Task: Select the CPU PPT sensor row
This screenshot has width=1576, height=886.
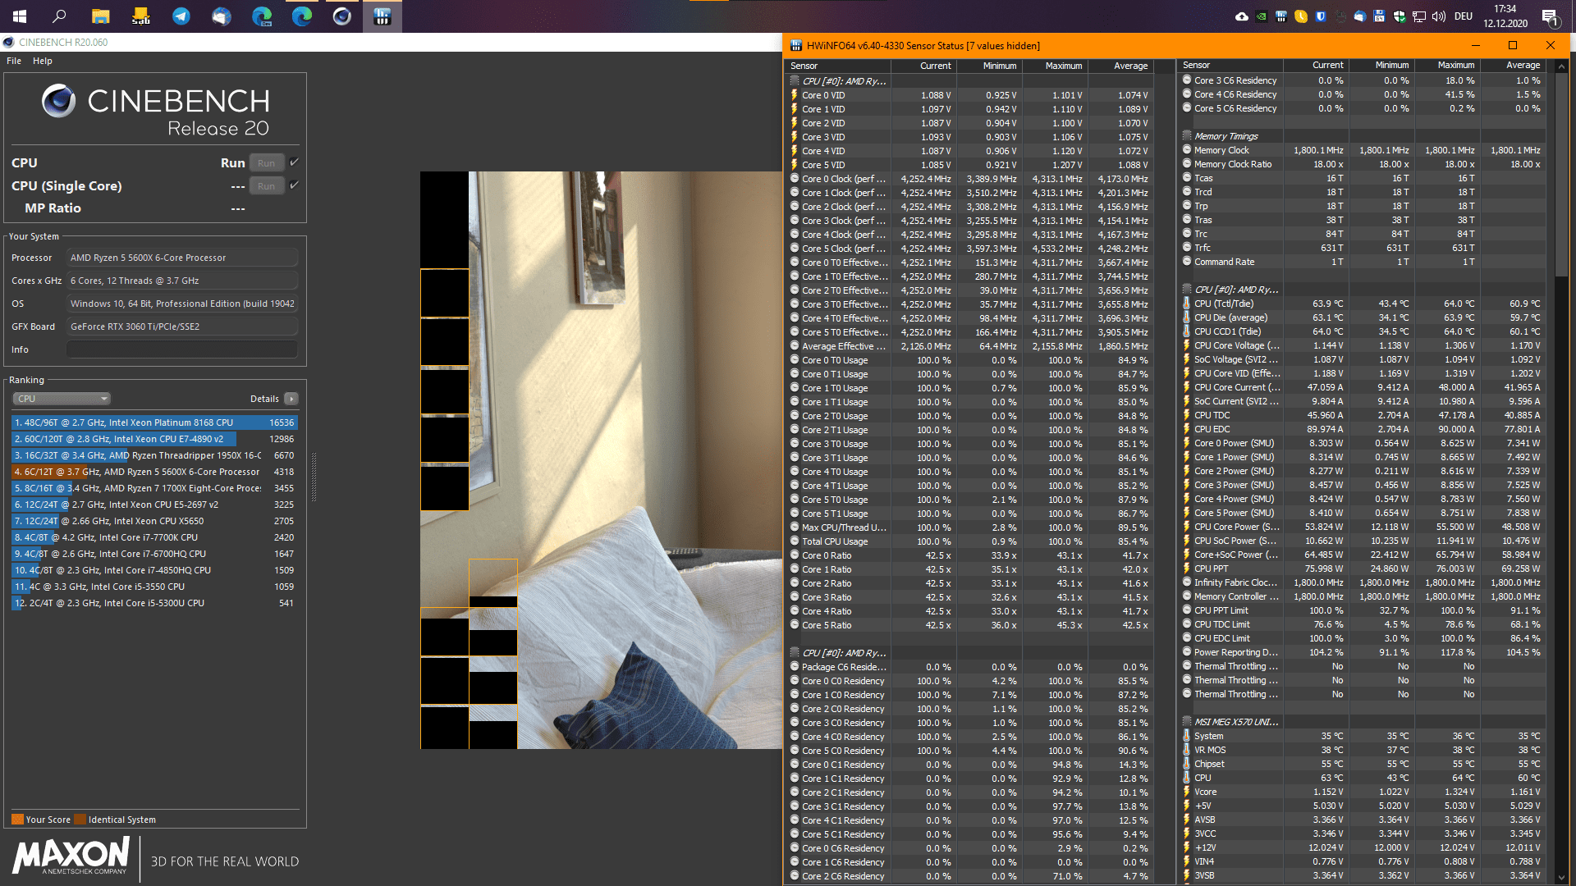Action: coord(1363,569)
